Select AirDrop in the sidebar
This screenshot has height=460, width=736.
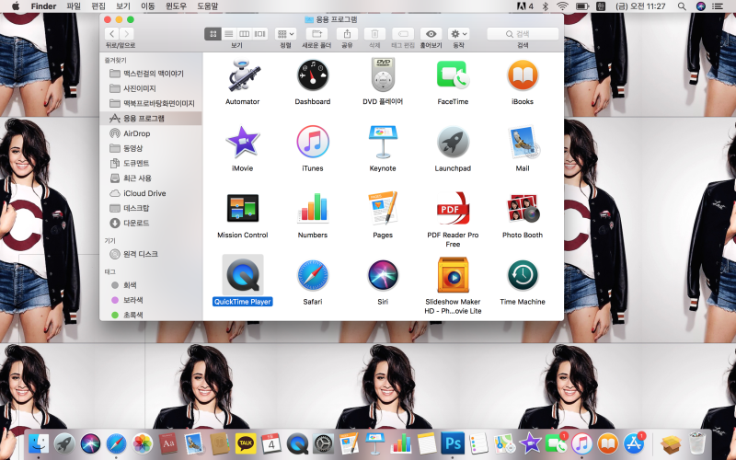151,133
